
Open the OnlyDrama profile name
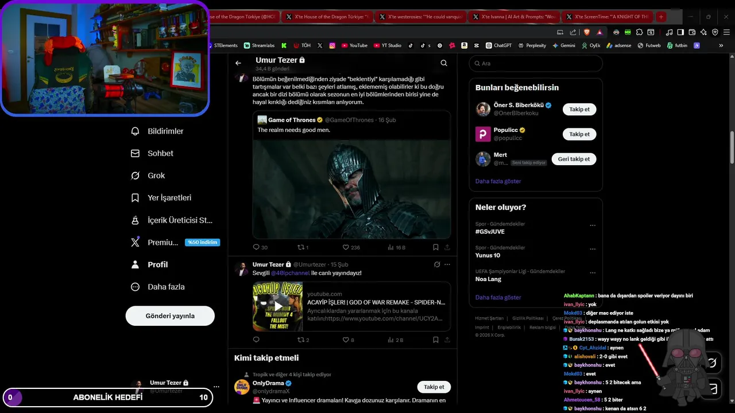pos(268,383)
